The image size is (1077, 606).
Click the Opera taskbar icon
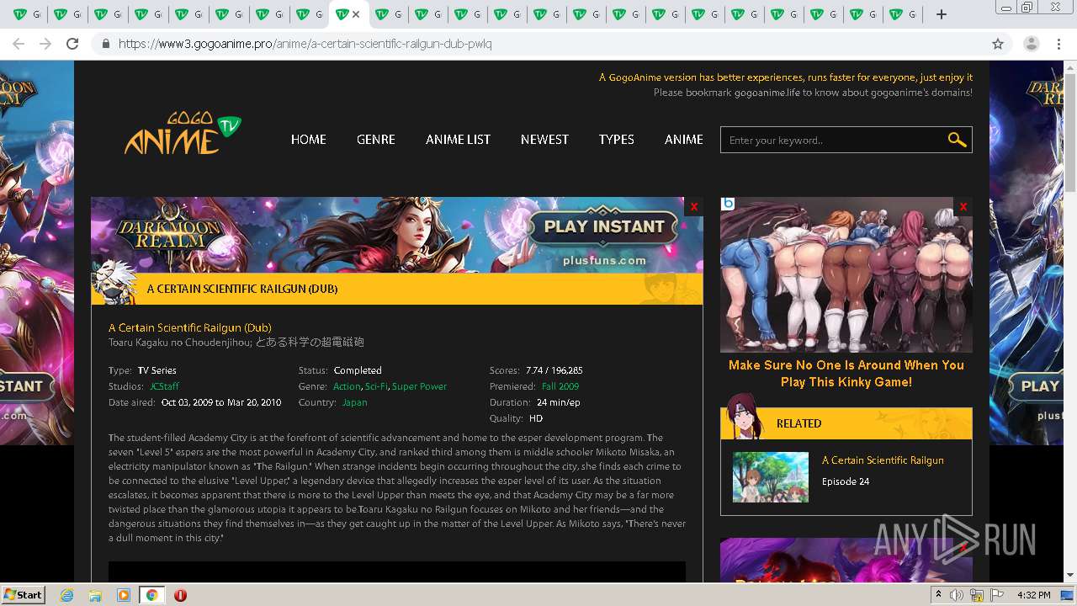coord(180,595)
